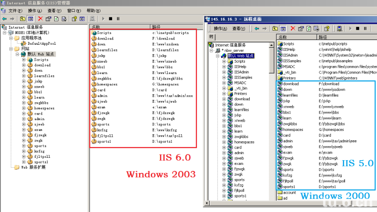The height and width of the screenshot is (212, 377).
Task: Click 145.16.16.3 远程桌面 title bar
Action: (x=290, y=19)
